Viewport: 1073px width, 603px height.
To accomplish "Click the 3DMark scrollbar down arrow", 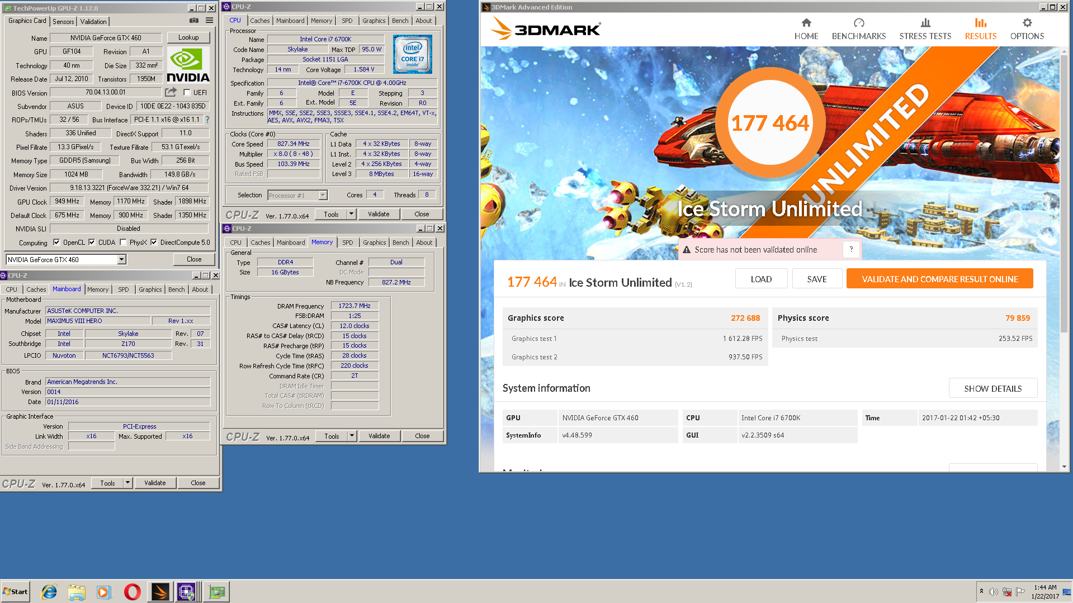I will tap(1064, 467).
